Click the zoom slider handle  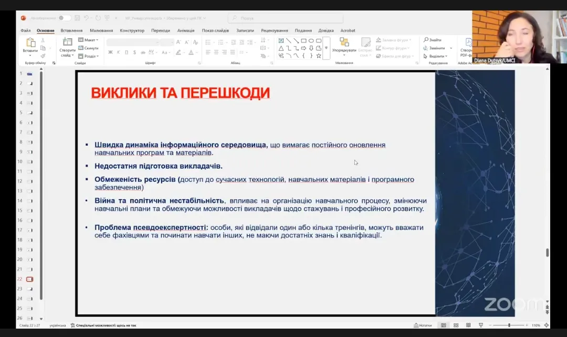pos(509,325)
